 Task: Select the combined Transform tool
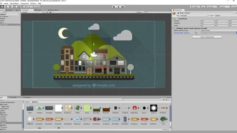tap(19, 7)
